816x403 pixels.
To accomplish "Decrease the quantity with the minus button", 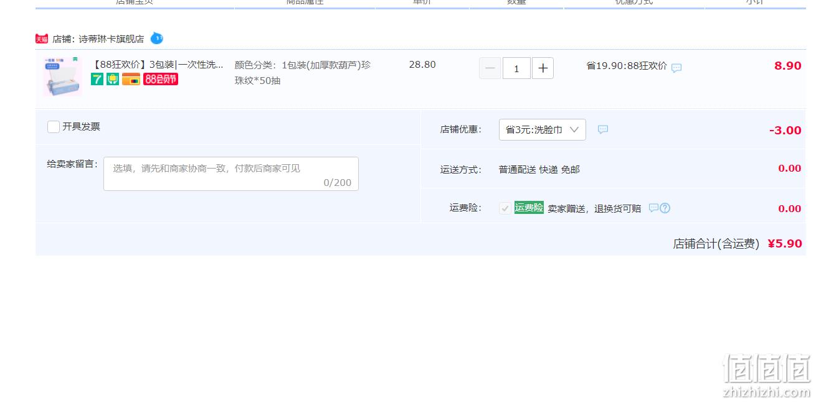I will point(490,68).
